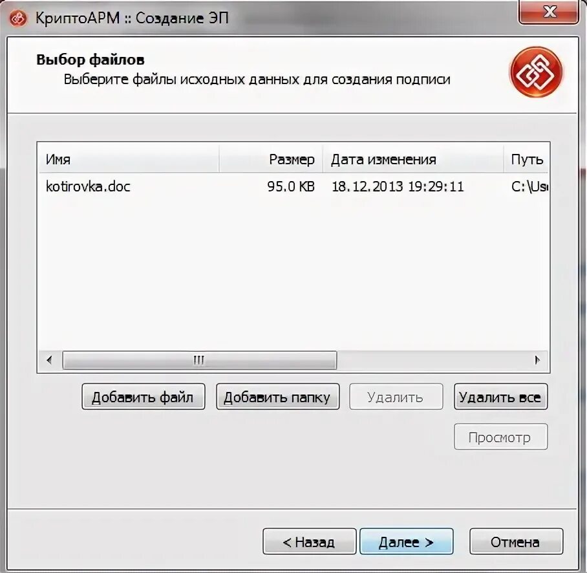Close the Создание ЭП dialog window

point(548,12)
